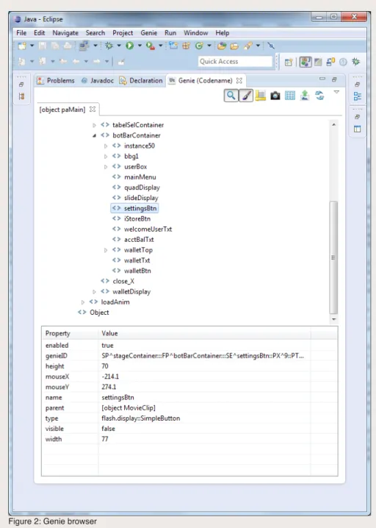Viewport: 376px width, 528px height.
Task: Click the Genie magnifier inspect icon
Action: [x=231, y=96]
